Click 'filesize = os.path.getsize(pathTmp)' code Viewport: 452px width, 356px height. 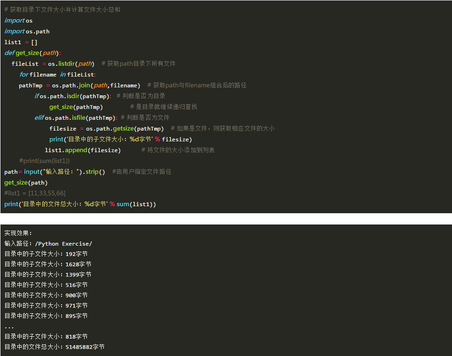[x=106, y=129]
